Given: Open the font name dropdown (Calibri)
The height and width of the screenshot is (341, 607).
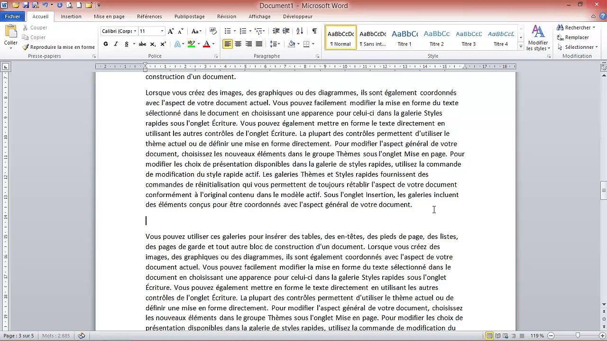Looking at the screenshot, I should (135, 31).
